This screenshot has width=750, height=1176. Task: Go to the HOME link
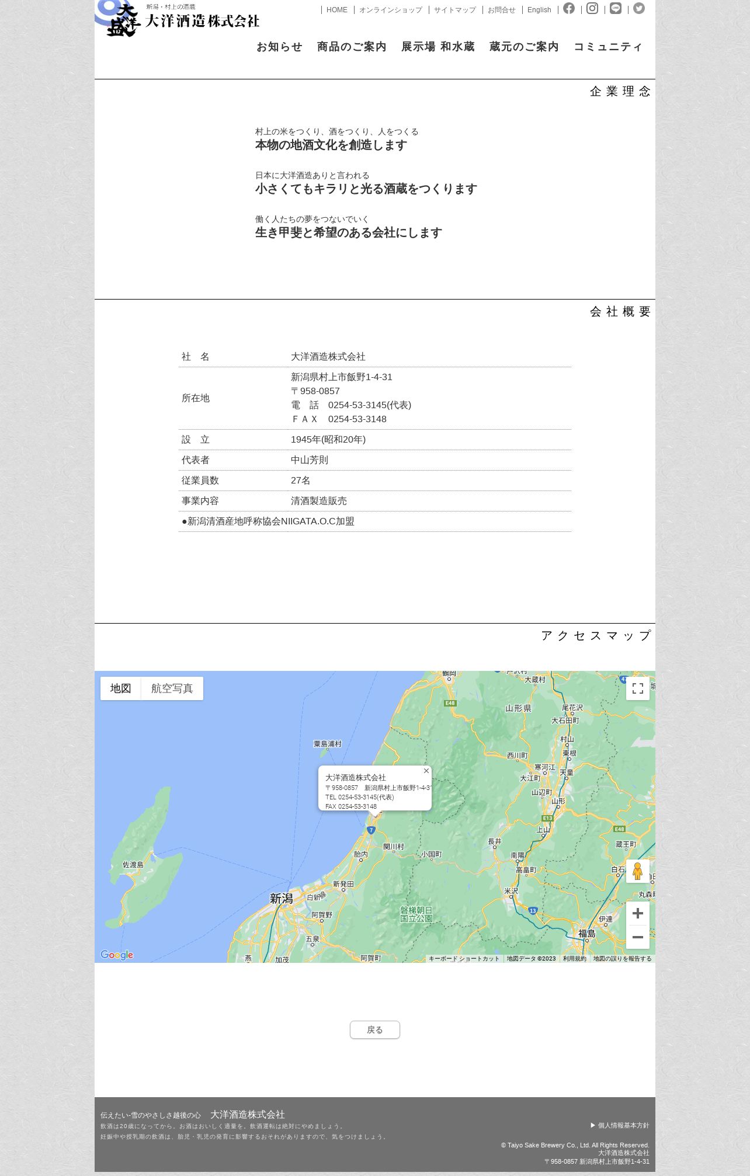337,10
